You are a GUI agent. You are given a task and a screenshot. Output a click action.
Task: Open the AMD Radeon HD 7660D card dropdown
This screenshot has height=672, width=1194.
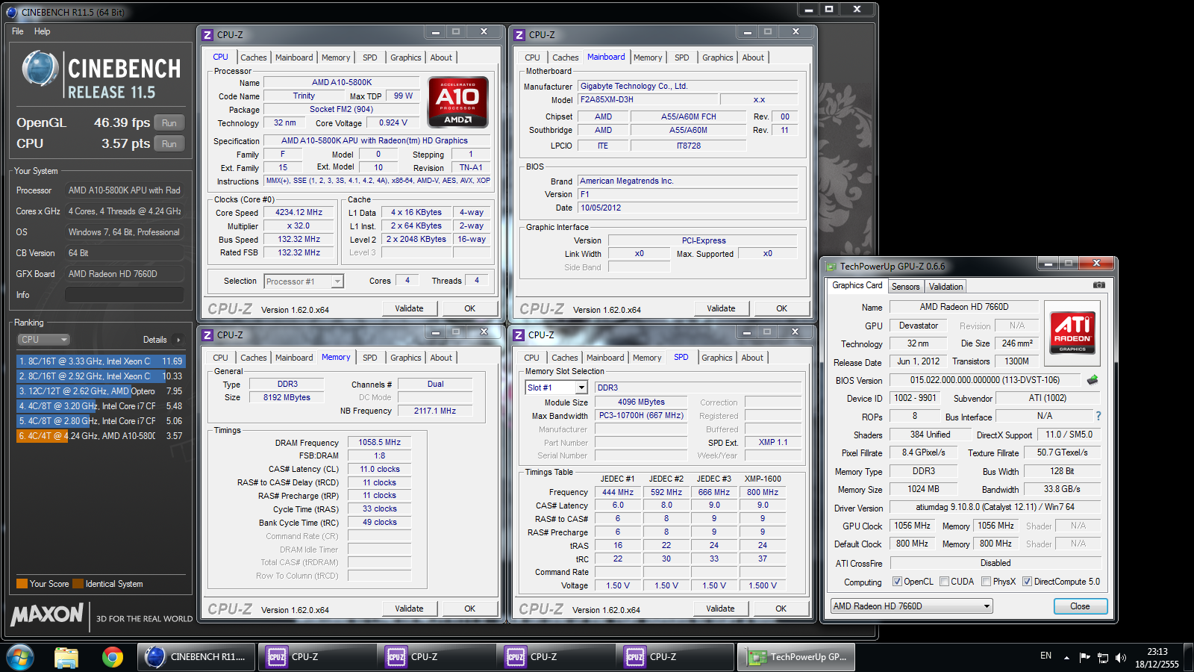pyautogui.click(x=912, y=606)
